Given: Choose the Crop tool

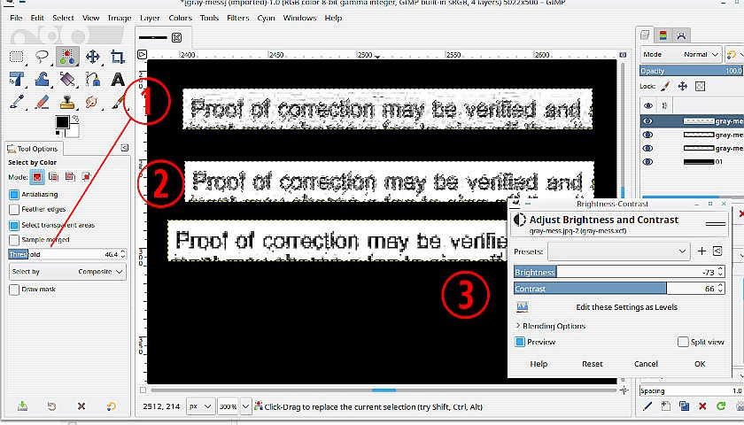Looking at the screenshot, I should 117,57.
